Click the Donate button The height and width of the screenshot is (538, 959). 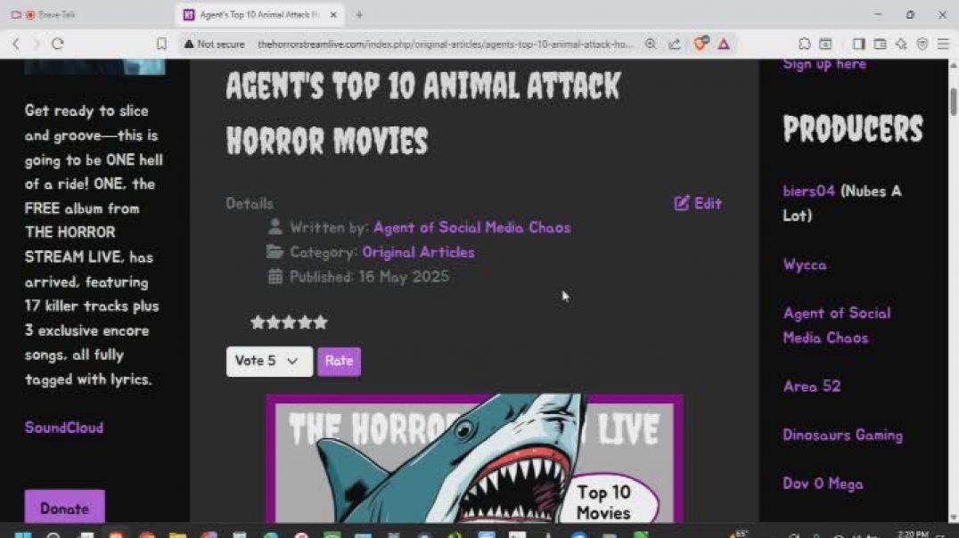pyautogui.click(x=64, y=509)
